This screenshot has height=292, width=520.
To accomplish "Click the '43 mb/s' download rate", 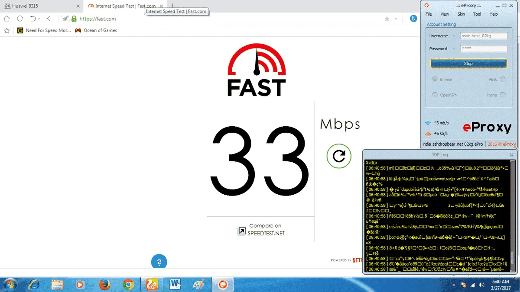I will coord(441,123).
